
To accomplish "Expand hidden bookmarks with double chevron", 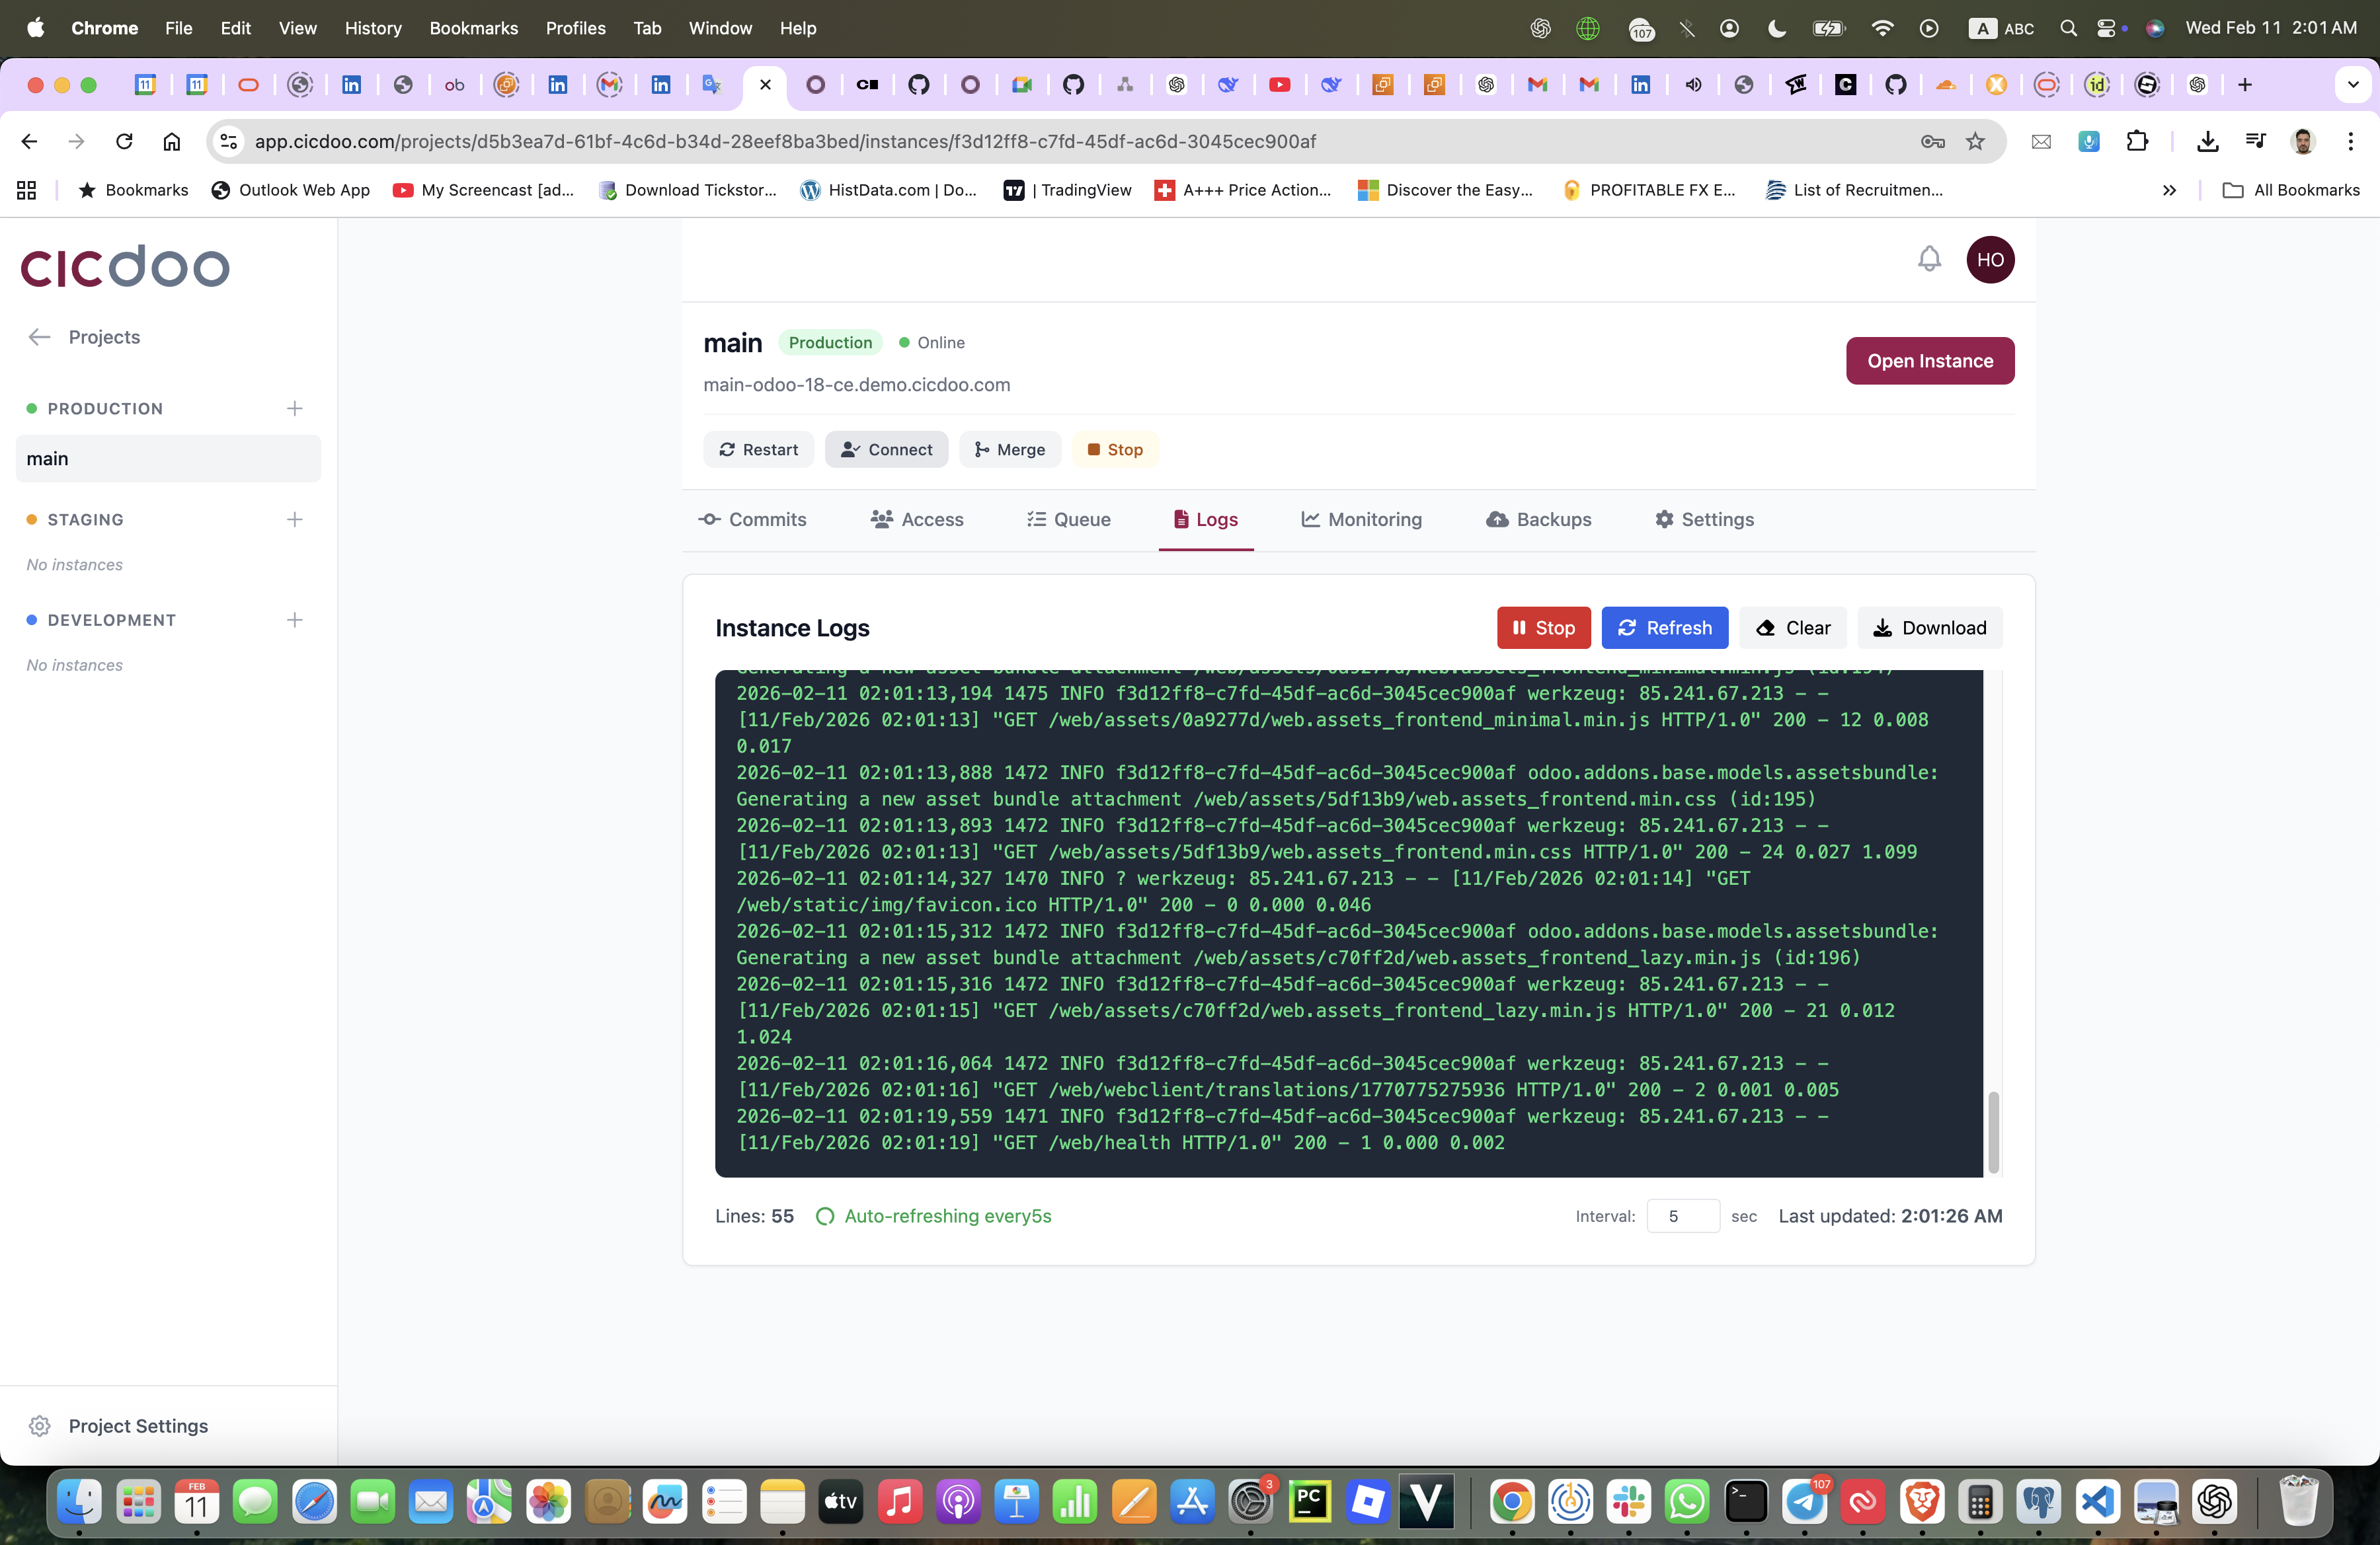I will pyautogui.click(x=2168, y=190).
